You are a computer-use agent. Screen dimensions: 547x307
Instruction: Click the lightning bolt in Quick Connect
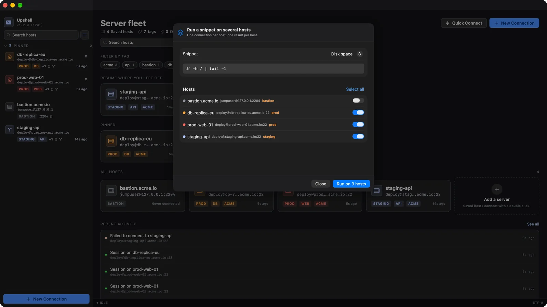tap(448, 23)
